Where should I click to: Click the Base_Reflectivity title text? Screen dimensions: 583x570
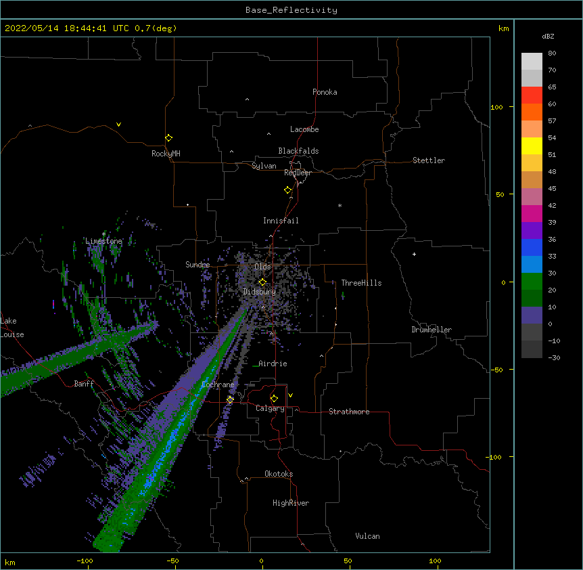(291, 10)
